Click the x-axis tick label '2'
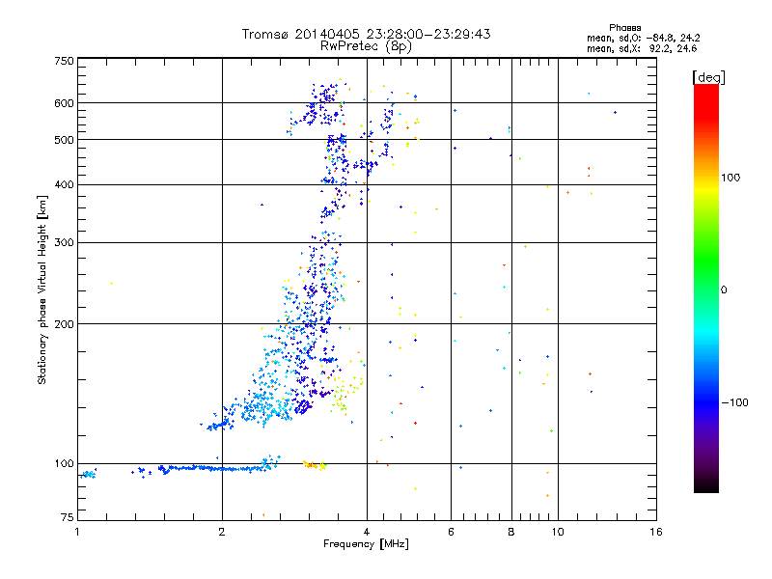The image size is (772, 579). 222,532
